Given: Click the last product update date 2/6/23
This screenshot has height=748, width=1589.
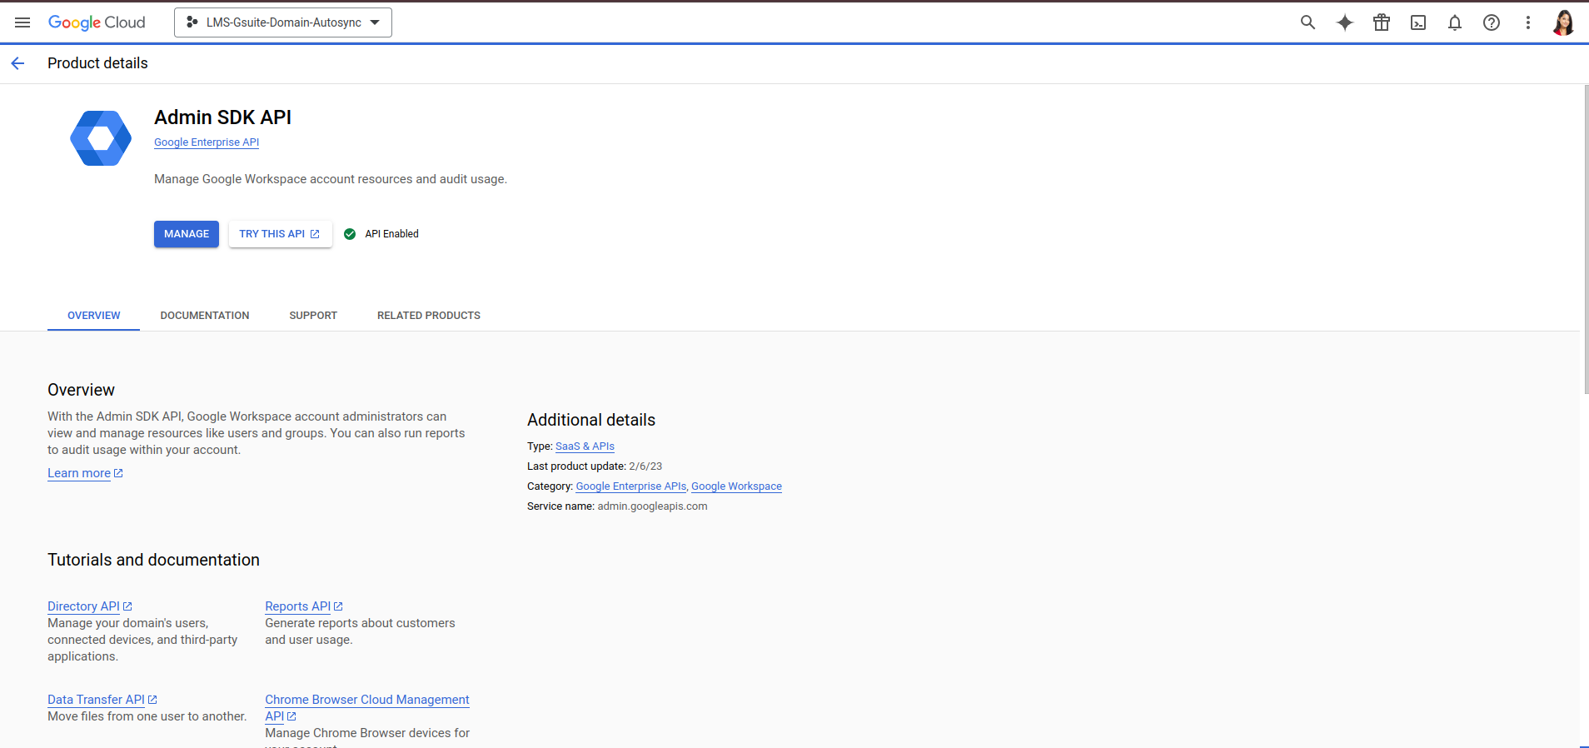Looking at the screenshot, I should click(x=645, y=466).
